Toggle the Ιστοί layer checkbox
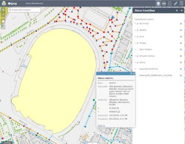185x144 pixels. click(x=138, y=37)
